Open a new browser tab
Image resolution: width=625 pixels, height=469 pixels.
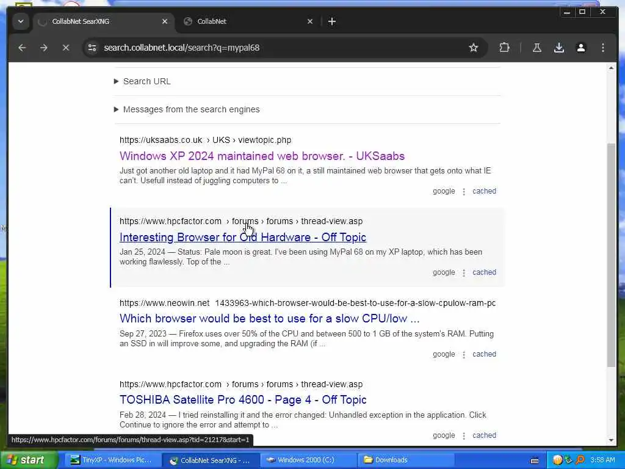[332, 21]
